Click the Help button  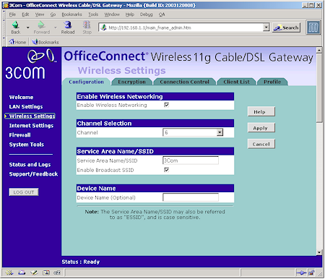pos(261,112)
